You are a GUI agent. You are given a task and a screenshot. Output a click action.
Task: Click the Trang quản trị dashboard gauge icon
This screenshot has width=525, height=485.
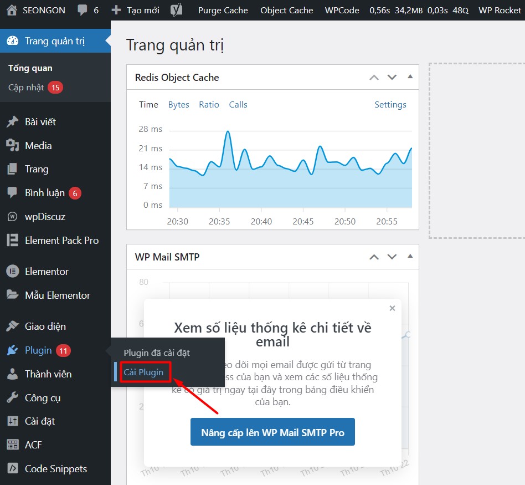tap(12, 41)
